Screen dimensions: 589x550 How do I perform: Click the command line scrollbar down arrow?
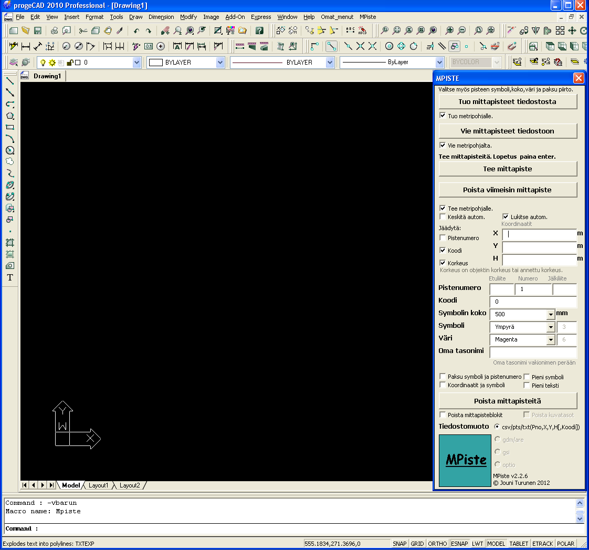pos(580,519)
